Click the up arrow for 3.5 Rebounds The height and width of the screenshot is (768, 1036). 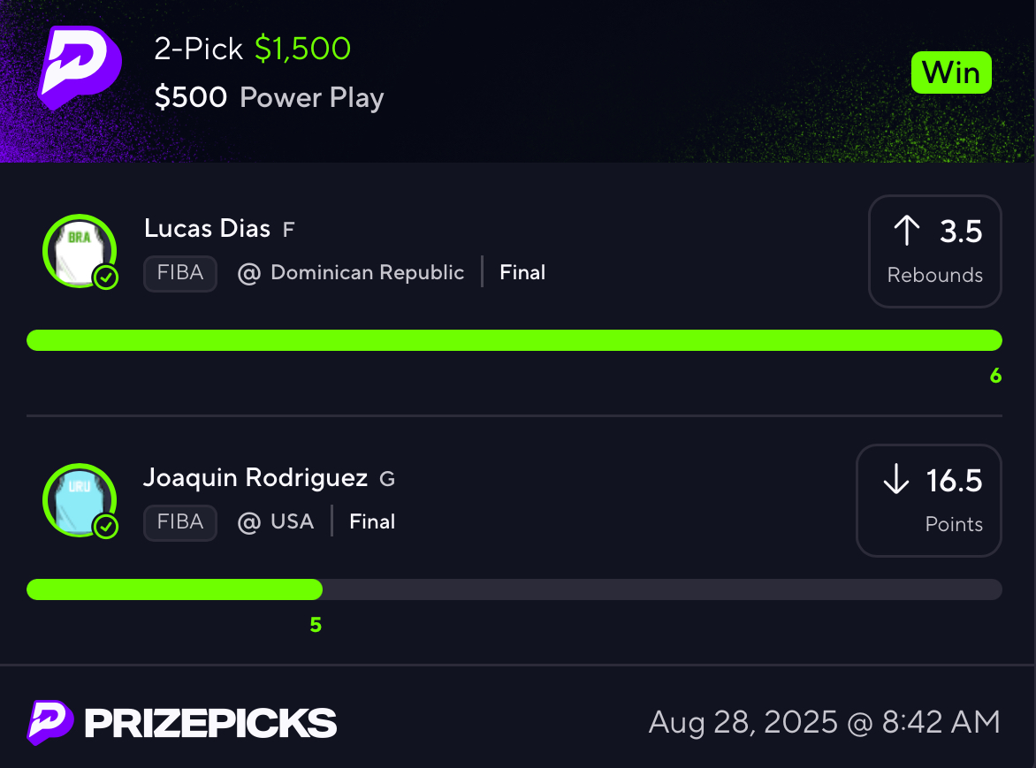(907, 231)
